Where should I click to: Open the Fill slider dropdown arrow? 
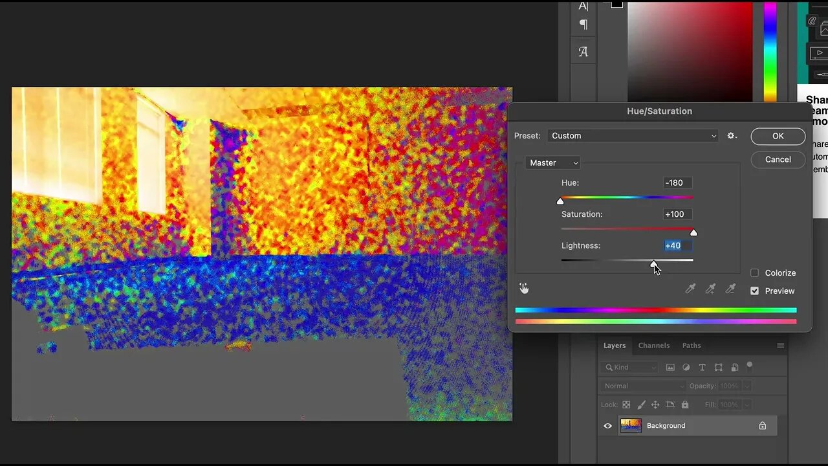pos(746,405)
